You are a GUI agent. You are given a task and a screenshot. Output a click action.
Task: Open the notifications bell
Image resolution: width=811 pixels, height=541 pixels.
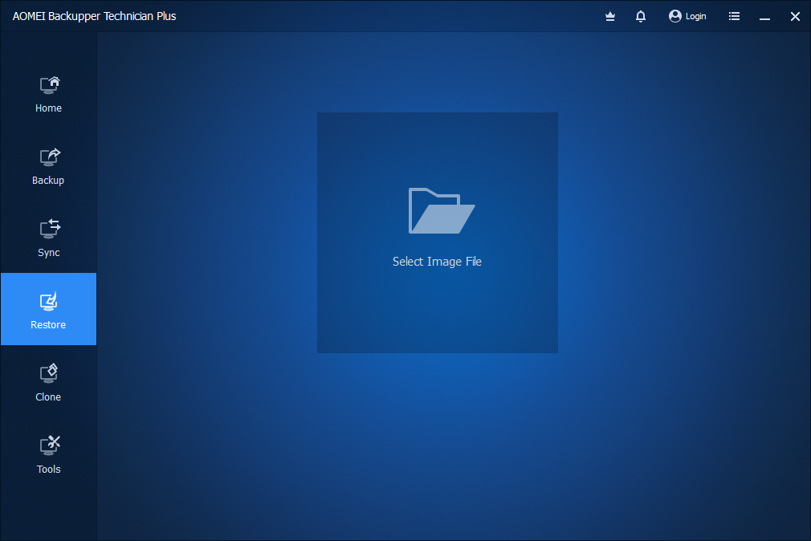click(x=641, y=16)
